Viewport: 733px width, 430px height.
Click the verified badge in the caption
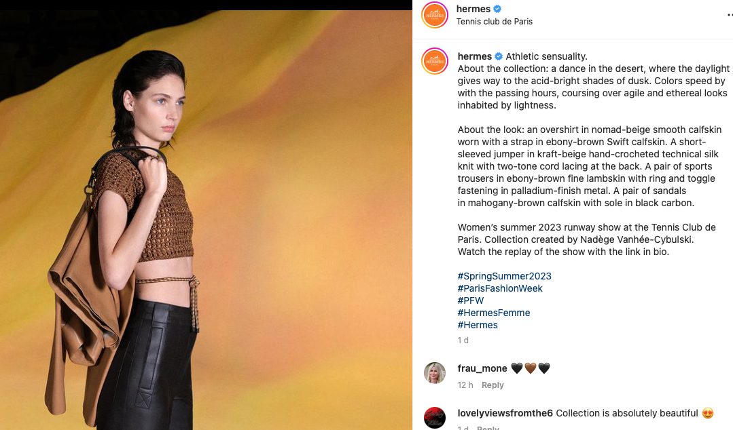[499, 56]
